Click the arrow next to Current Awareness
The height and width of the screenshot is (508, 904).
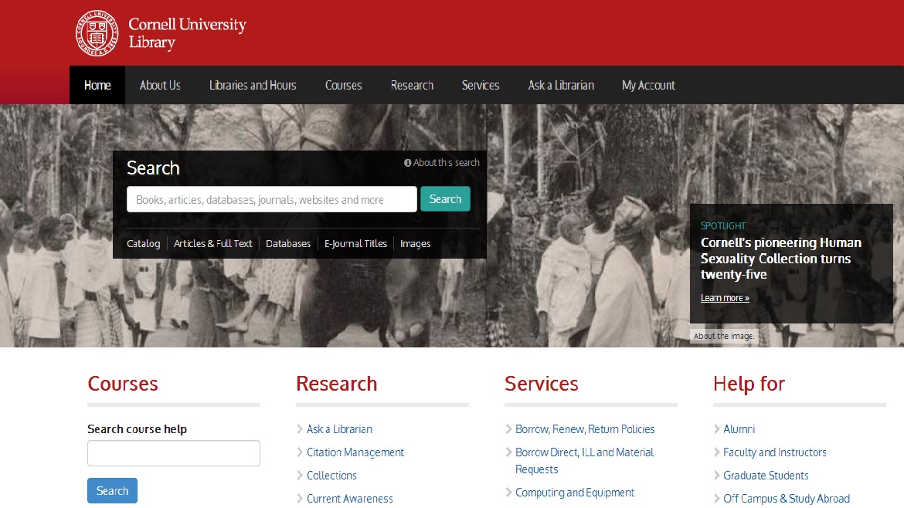tap(299, 499)
